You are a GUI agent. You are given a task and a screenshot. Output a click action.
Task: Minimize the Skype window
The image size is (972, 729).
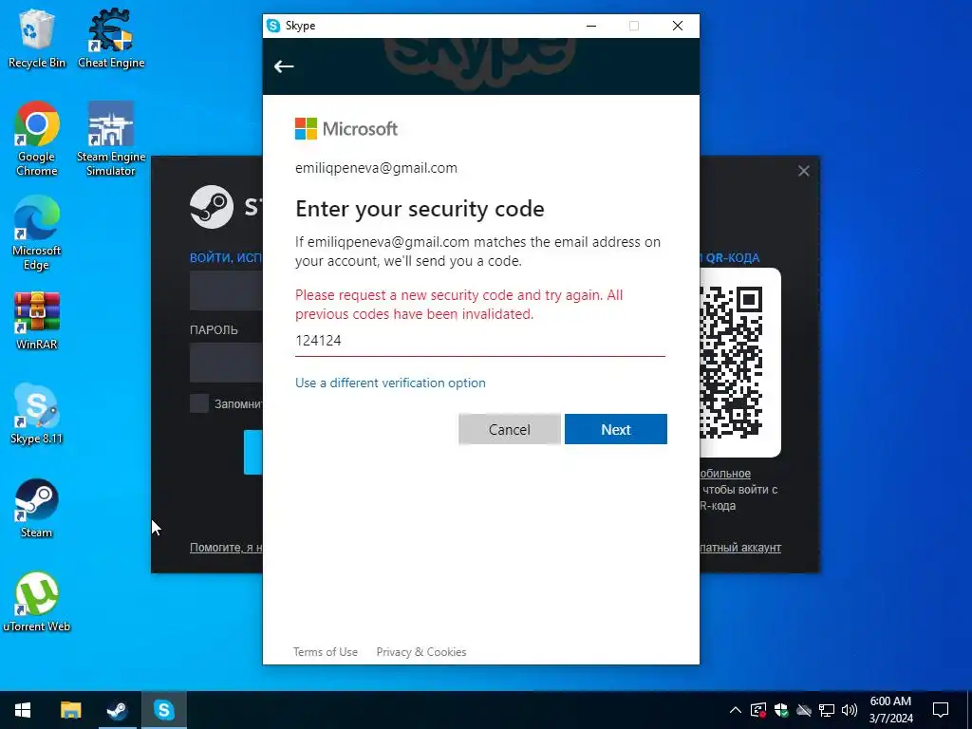[591, 26]
